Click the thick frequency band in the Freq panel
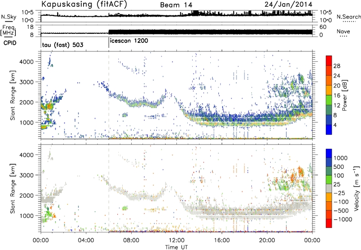The height and width of the screenshot is (250, 361). 210,32
